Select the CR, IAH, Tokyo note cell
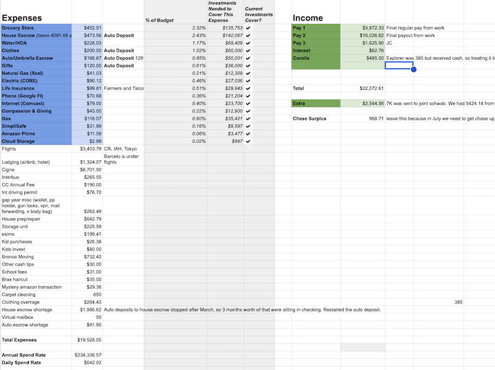The width and height of the screenshot is (495, 370). point(124,149)
